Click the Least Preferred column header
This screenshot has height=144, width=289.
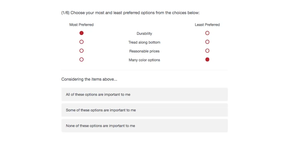207,25
